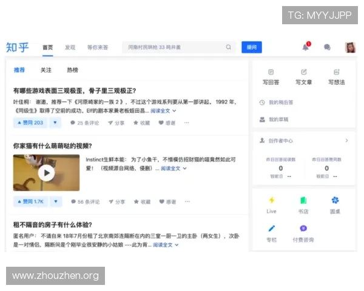Viewport: 364px width, 291px height.
Task: Open 56 条评论 comments on cat video
Action: pos(85,202)
